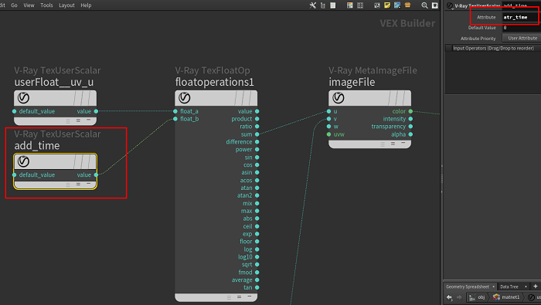Click the grid layout icon beside color palette

point(360,5)
